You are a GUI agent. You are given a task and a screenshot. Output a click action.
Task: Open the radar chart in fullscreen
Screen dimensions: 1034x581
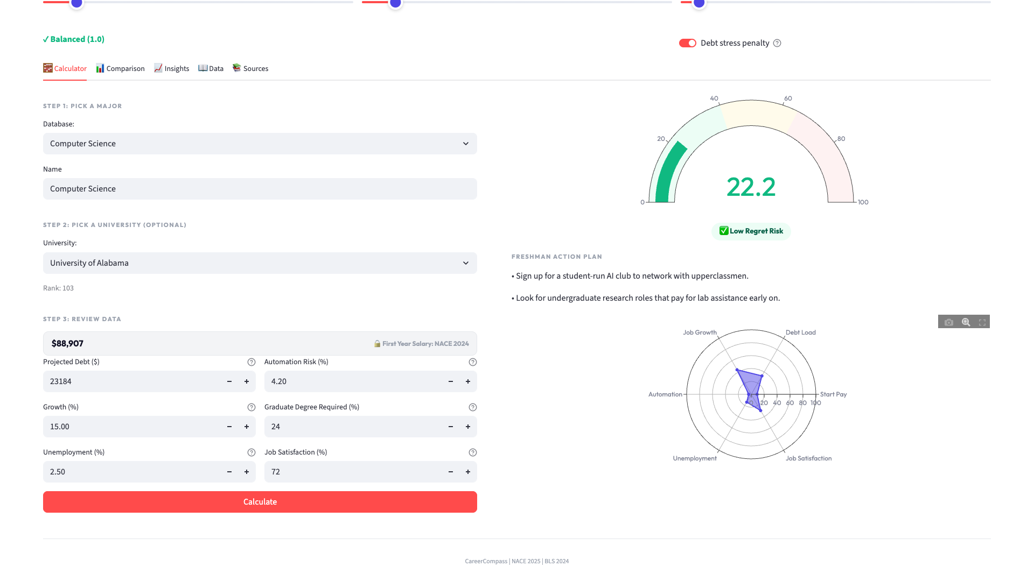click(x=982, y=322)
